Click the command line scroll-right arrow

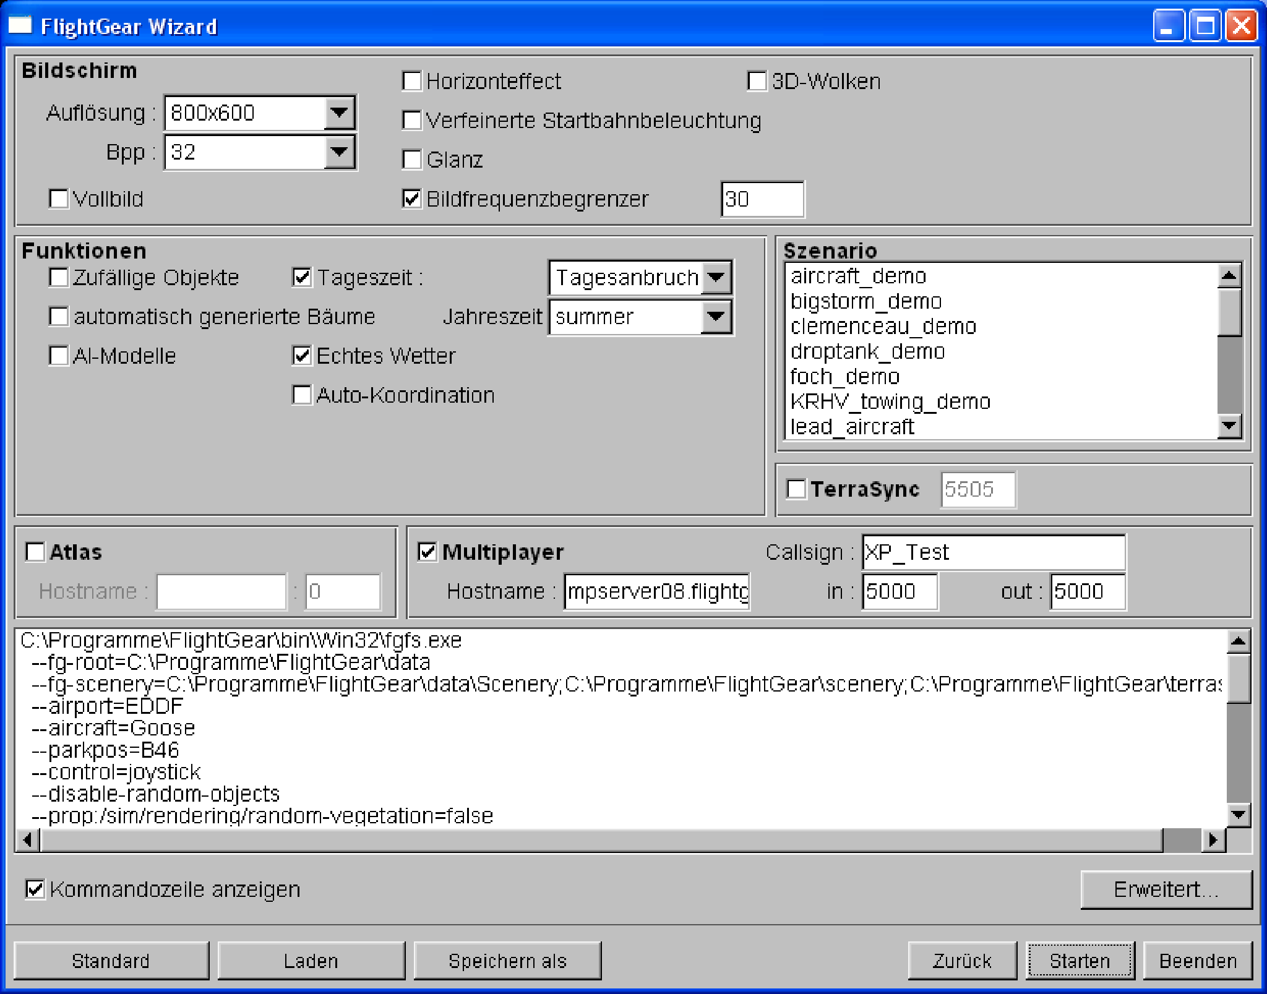pyautogui.click(x=1213, y=839)
